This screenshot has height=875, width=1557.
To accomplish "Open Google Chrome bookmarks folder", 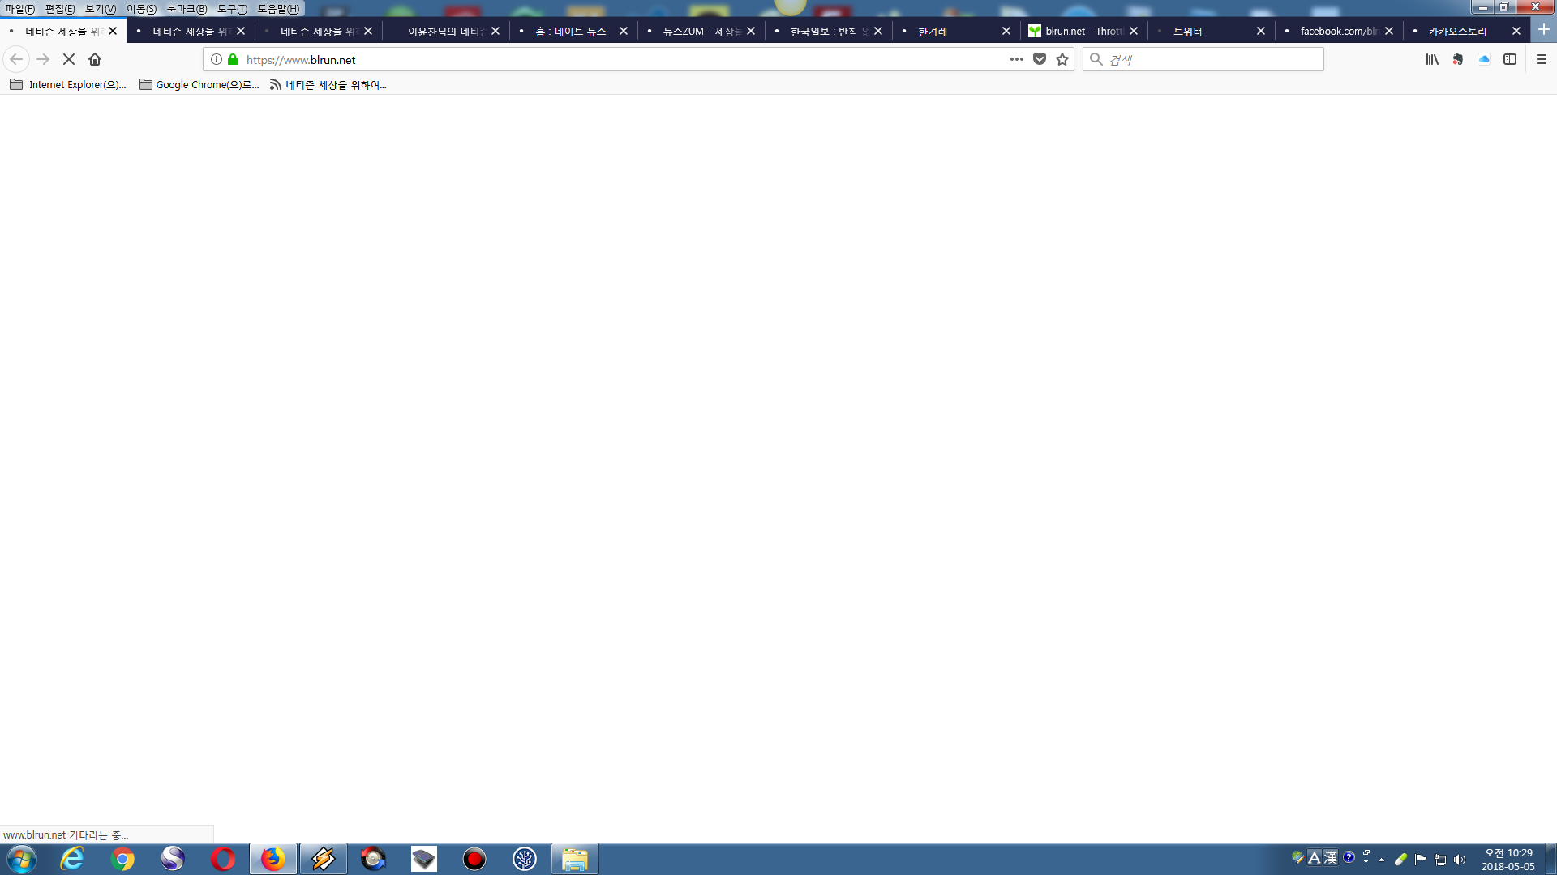I will coord(199,84).
